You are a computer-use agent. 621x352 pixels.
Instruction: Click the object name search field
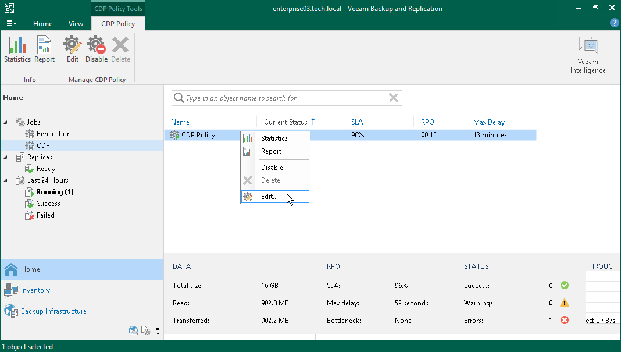pyautogui.click(x=285, y=98)
